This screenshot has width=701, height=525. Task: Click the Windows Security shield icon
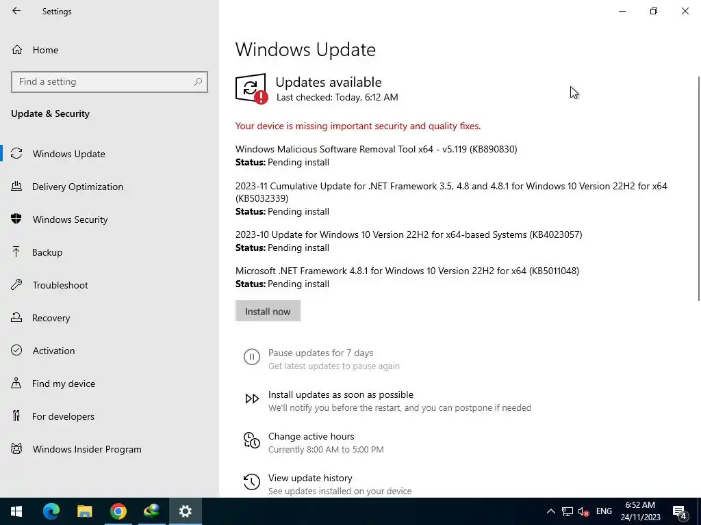pyautogui.click(x=16, y=219)
